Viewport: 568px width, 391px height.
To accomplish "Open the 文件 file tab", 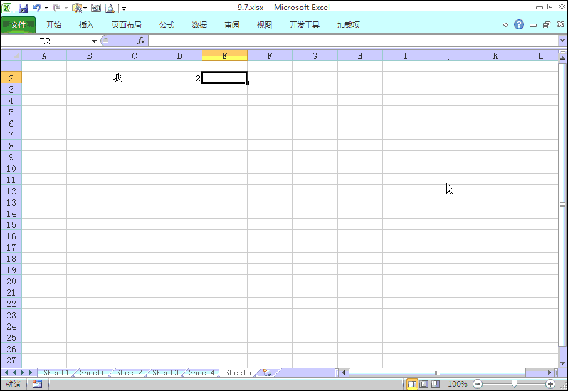I will pos(18,24).
